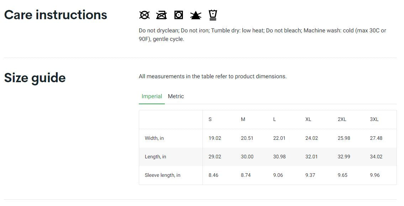Click the Size guide heading
Image resolution: width=404 pixels, height=206 pixels.
[35, 78]
